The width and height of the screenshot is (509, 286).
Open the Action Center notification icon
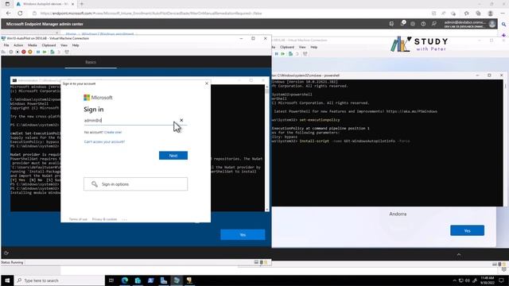[x=502, y=280]
